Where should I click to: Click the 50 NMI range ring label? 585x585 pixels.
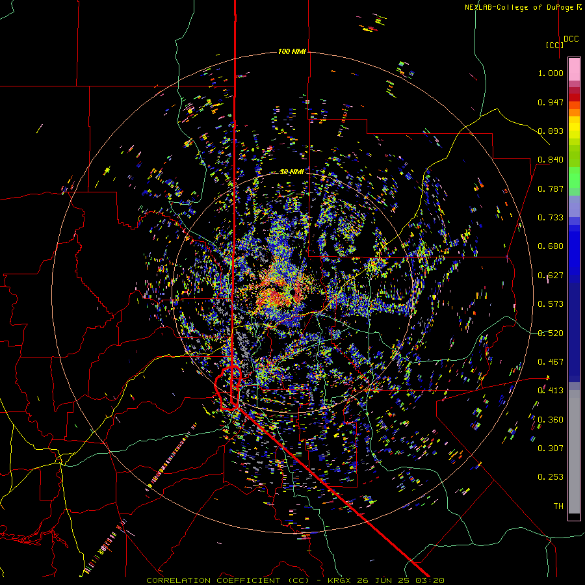click(292, 172)
